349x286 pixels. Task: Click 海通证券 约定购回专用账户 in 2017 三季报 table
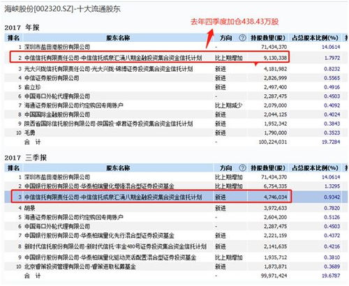74,218
